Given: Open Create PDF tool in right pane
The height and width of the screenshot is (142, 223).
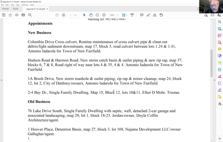Looking at the screenshot, I should tap(220, 42).
